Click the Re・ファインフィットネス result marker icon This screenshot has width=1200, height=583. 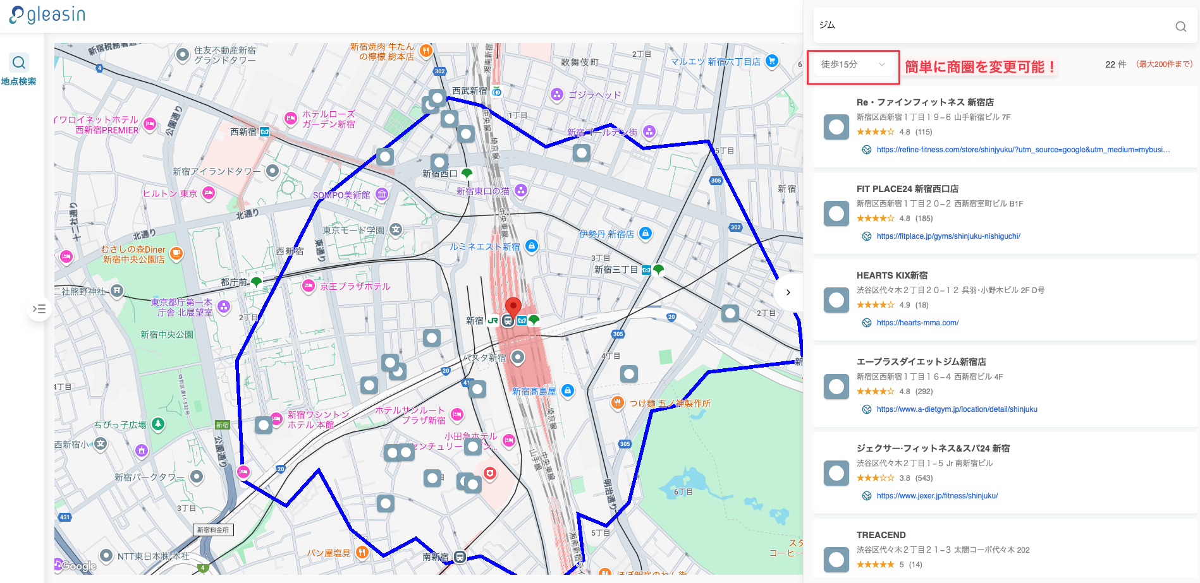point(836,127)
